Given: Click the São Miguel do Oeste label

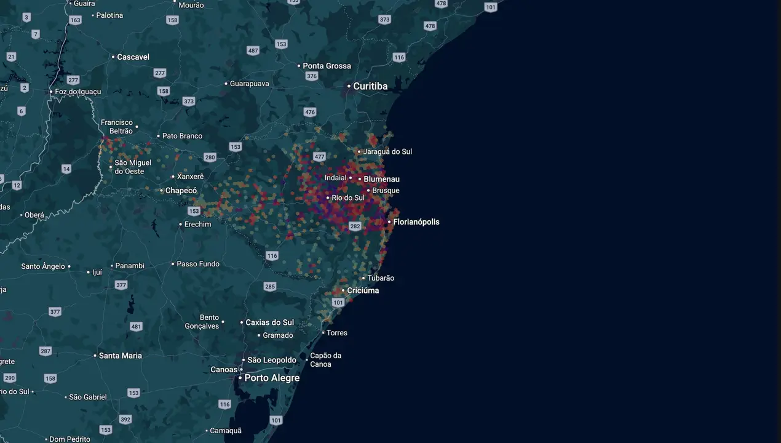Looking at the screenshot, I should 133,167.
